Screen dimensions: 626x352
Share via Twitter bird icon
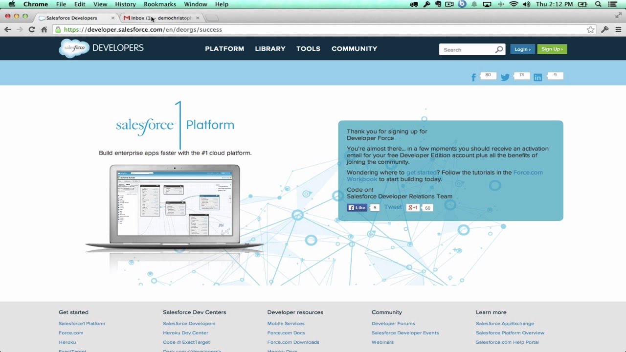[505, 77]
